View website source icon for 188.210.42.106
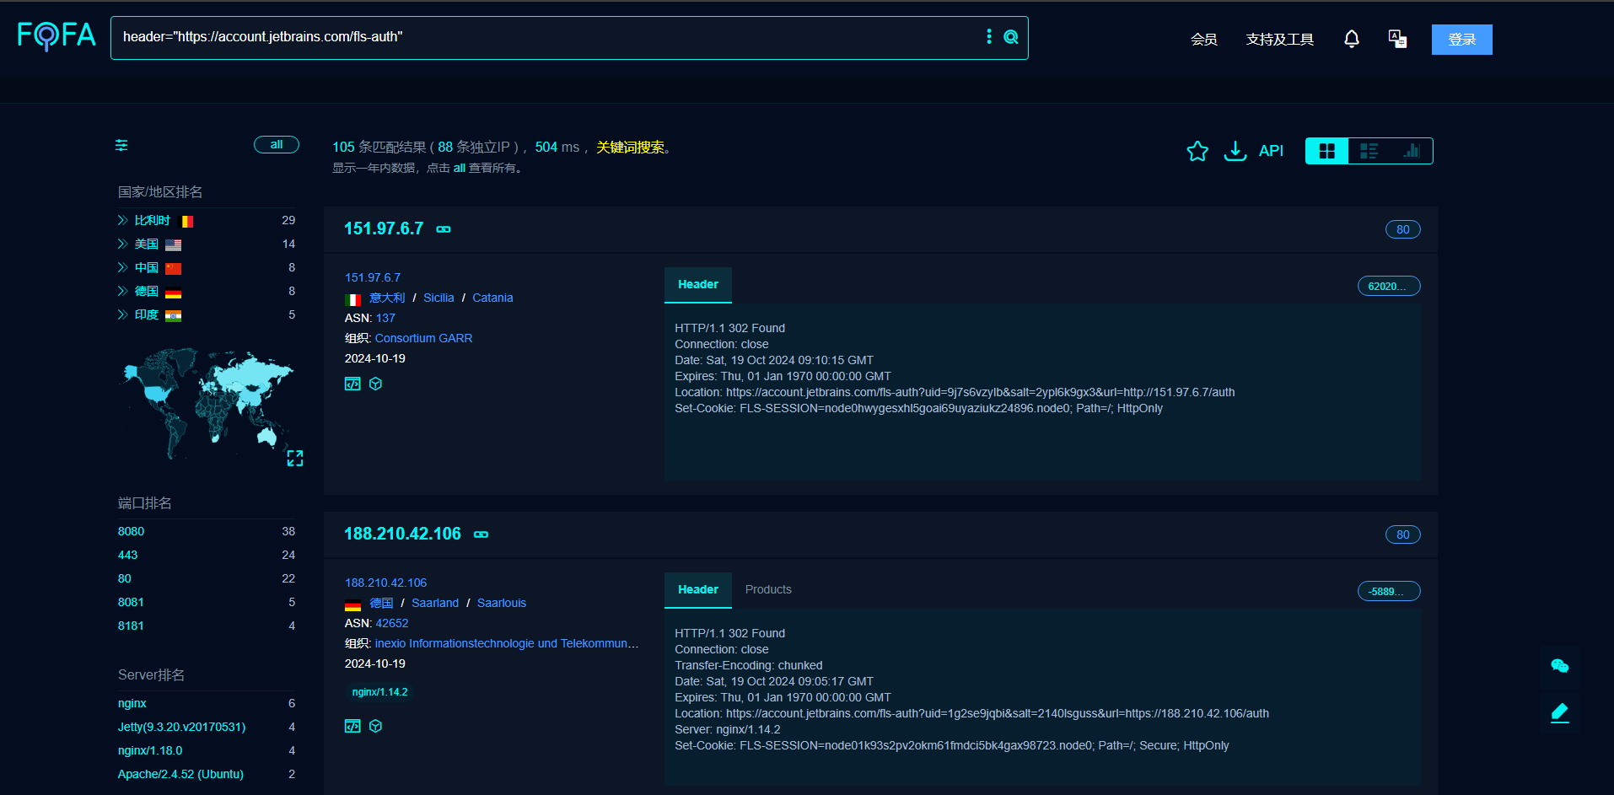Viewport: 1614px width, 795px height. click(x=352, y=727)
